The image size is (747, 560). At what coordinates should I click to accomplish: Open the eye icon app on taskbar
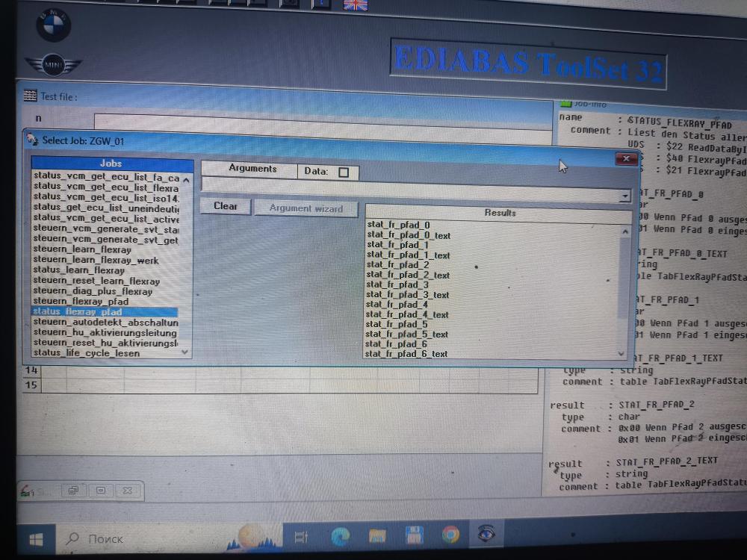[x=486, y=533]
